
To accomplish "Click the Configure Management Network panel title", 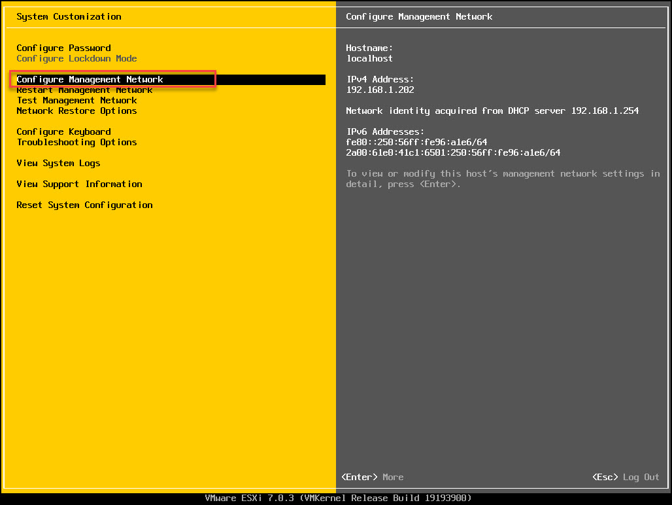I will click(x=419, y=17).
